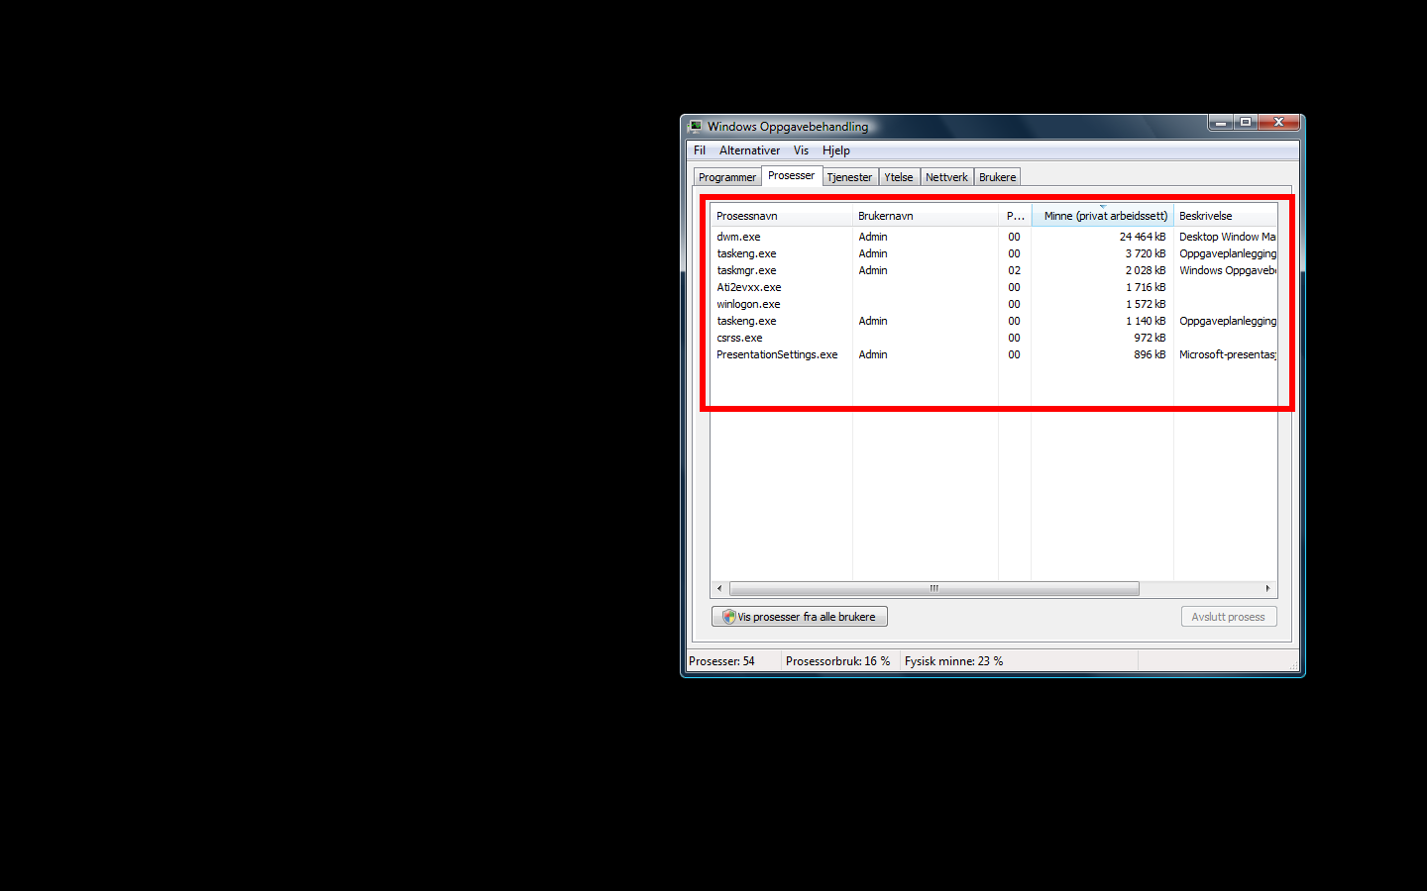
Task: Click Admin in the dwm.exe row
Action: coord(872,237)
